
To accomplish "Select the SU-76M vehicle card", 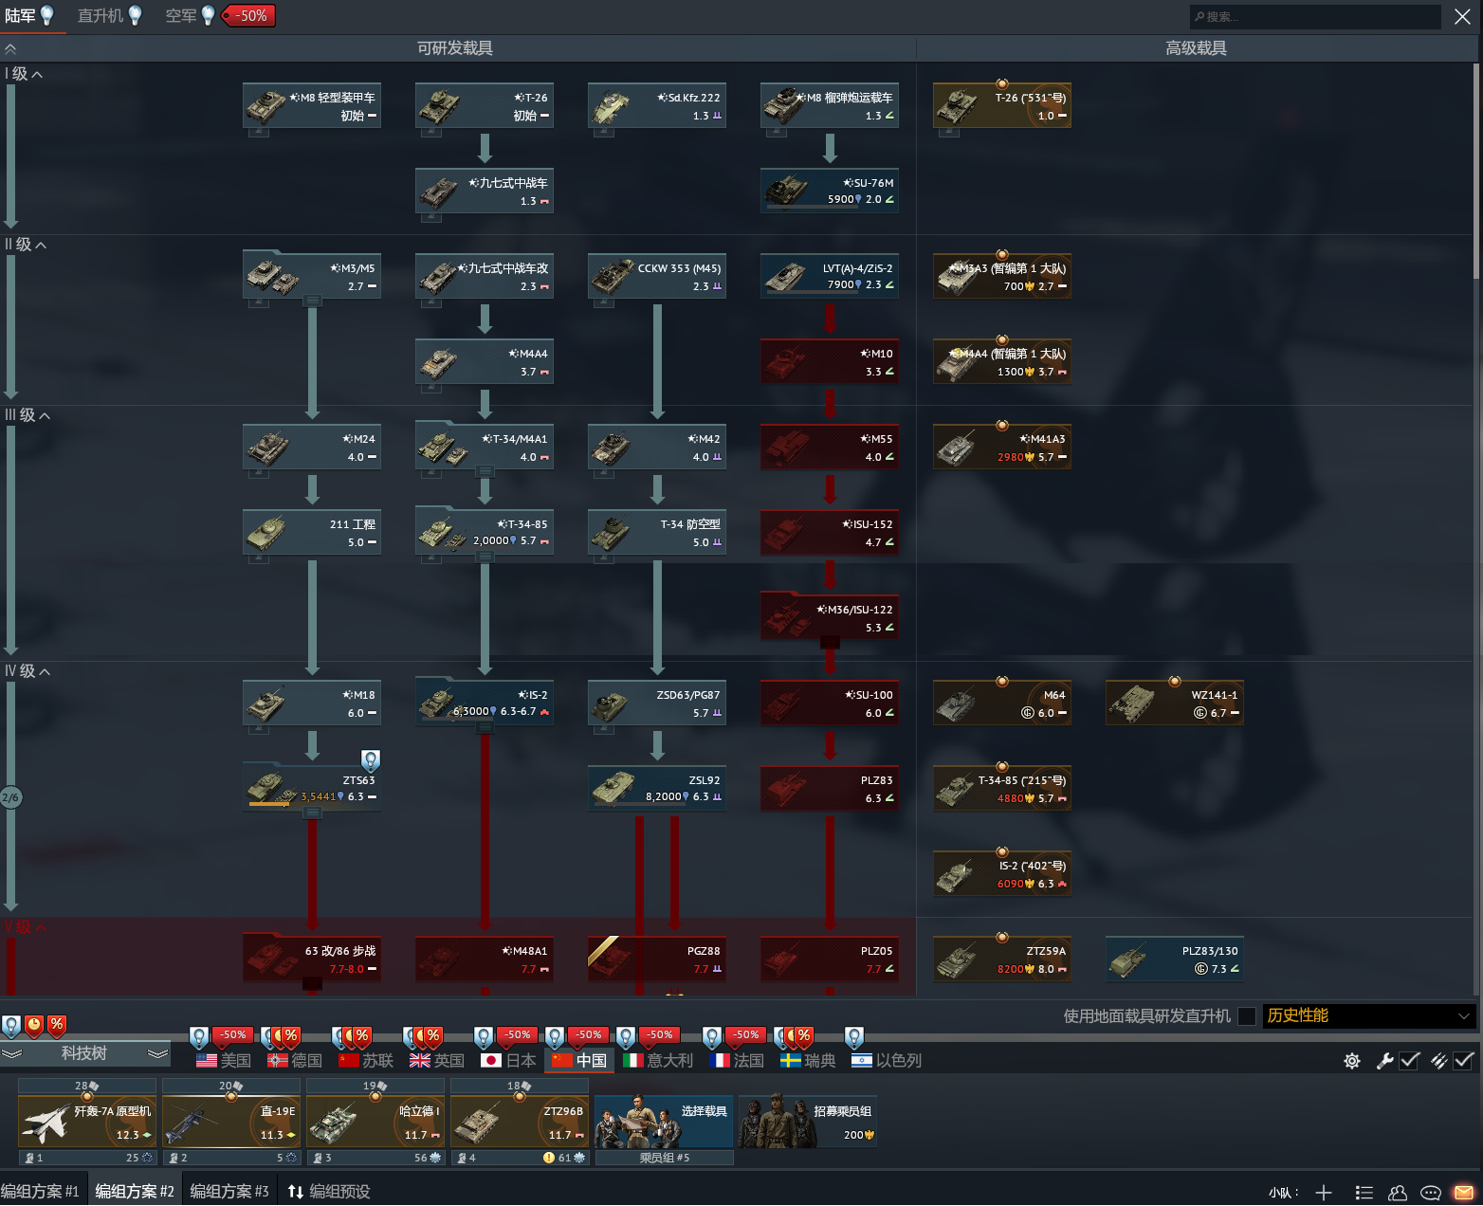I will coord(830,191).
